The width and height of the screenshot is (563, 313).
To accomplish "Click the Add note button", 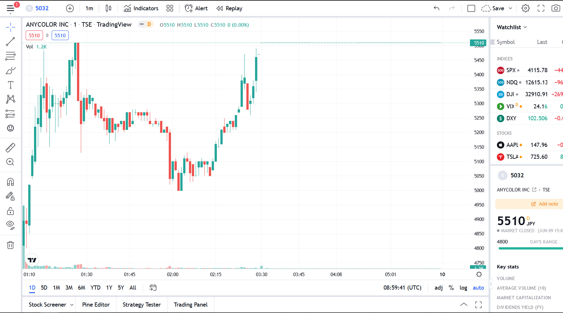I will click(x=545, y=204).
